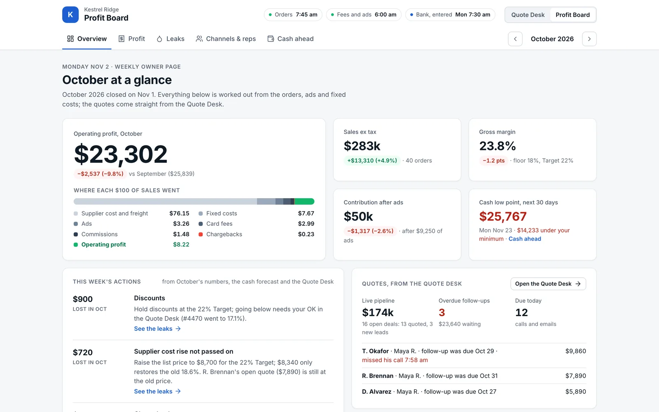The width and height of the screenshot is (659, 412).
Task: Click the $23,302 operating profit figure
Action: [x=121, y=154]
